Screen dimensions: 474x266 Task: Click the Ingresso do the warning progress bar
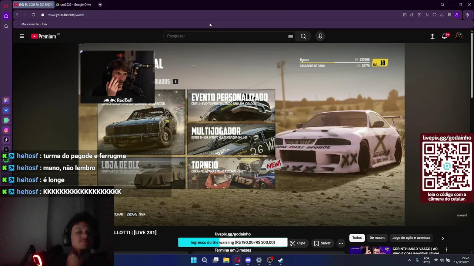click(233, 242)
